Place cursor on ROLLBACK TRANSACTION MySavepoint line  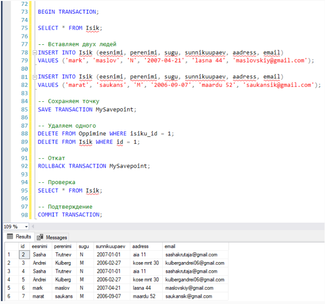tap(94, 166)
